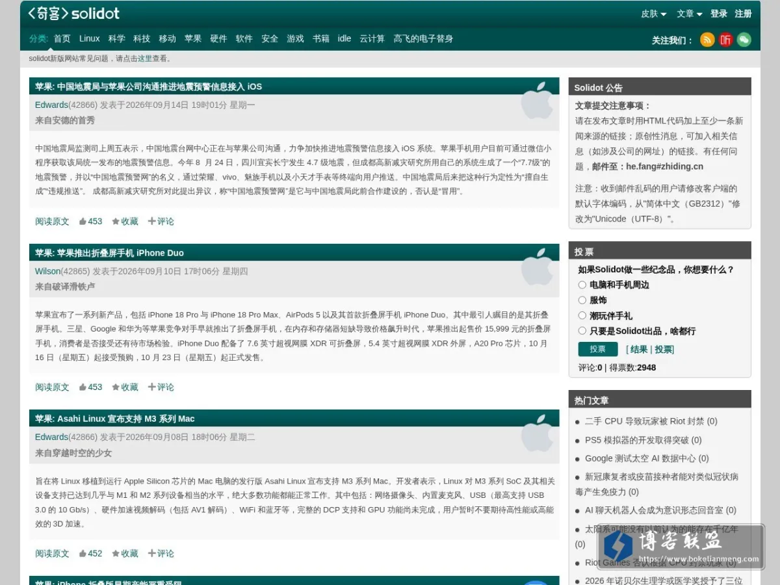Click 这里 link in FAQ notice

[x=144, y=58]
